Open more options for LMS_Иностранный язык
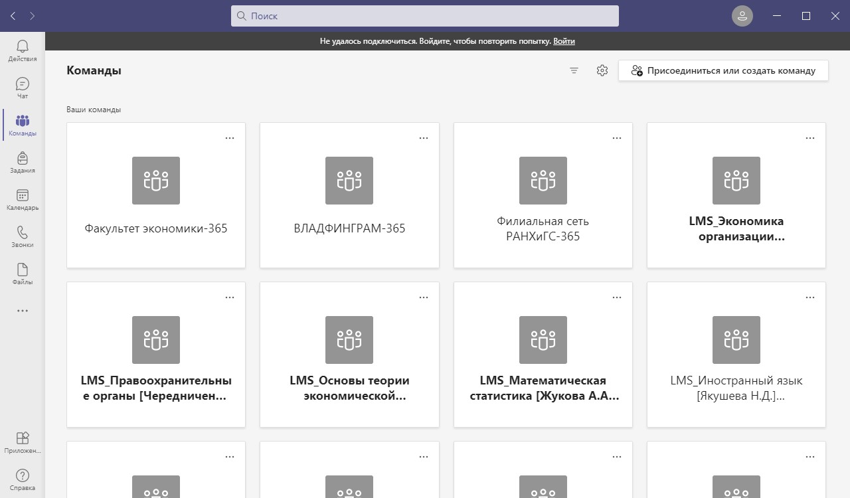 (x=810, y=297)
